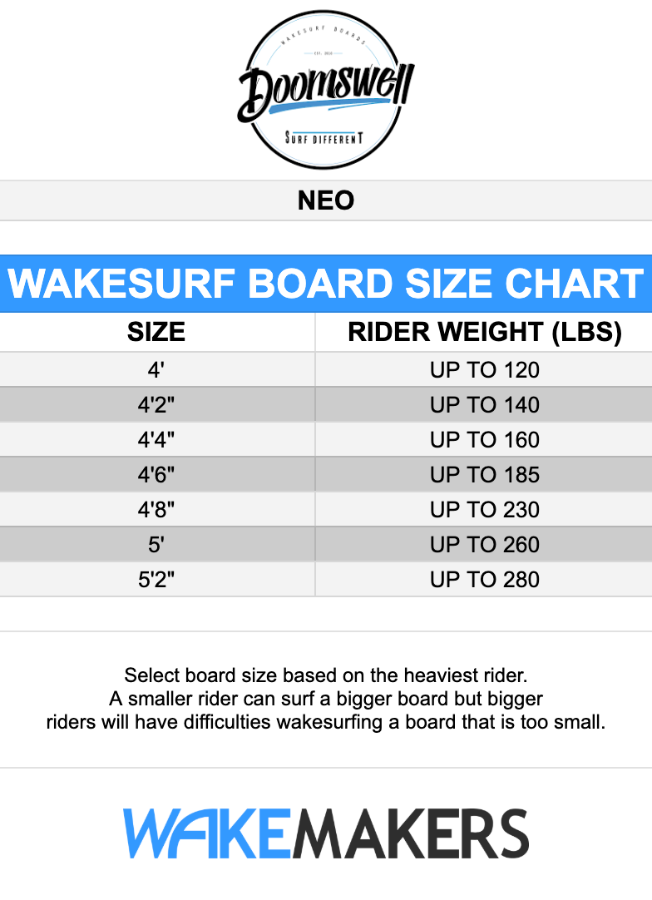This screenshot has height=900, width=652.
Task: Click the UP TO 280 weight cell
Action: 484,580
